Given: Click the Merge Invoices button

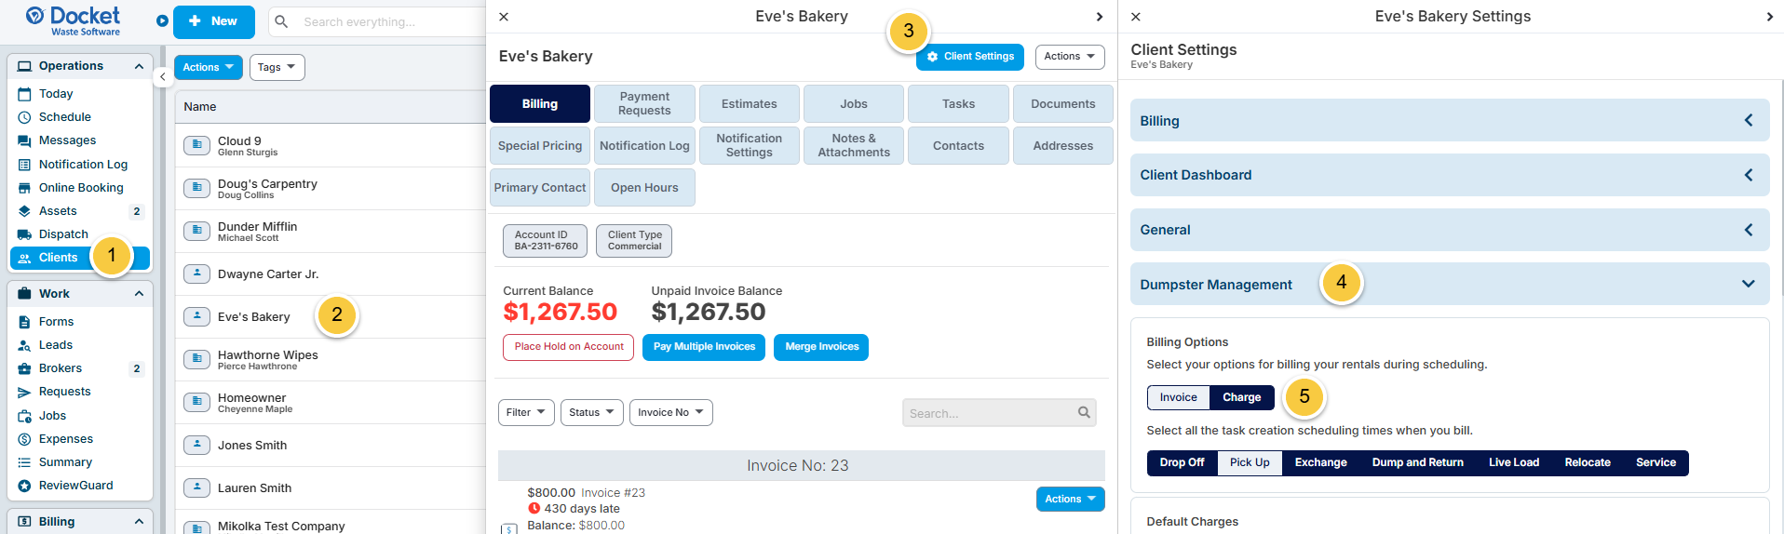Looking at the screenshot, I should (x=821, y=347).
